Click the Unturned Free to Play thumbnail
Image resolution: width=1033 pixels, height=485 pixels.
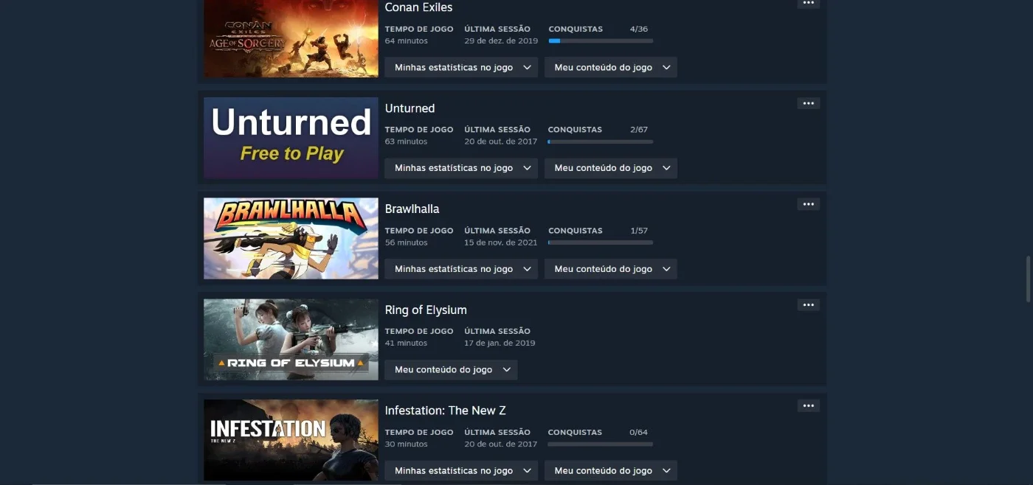click(x=291, y=138)
